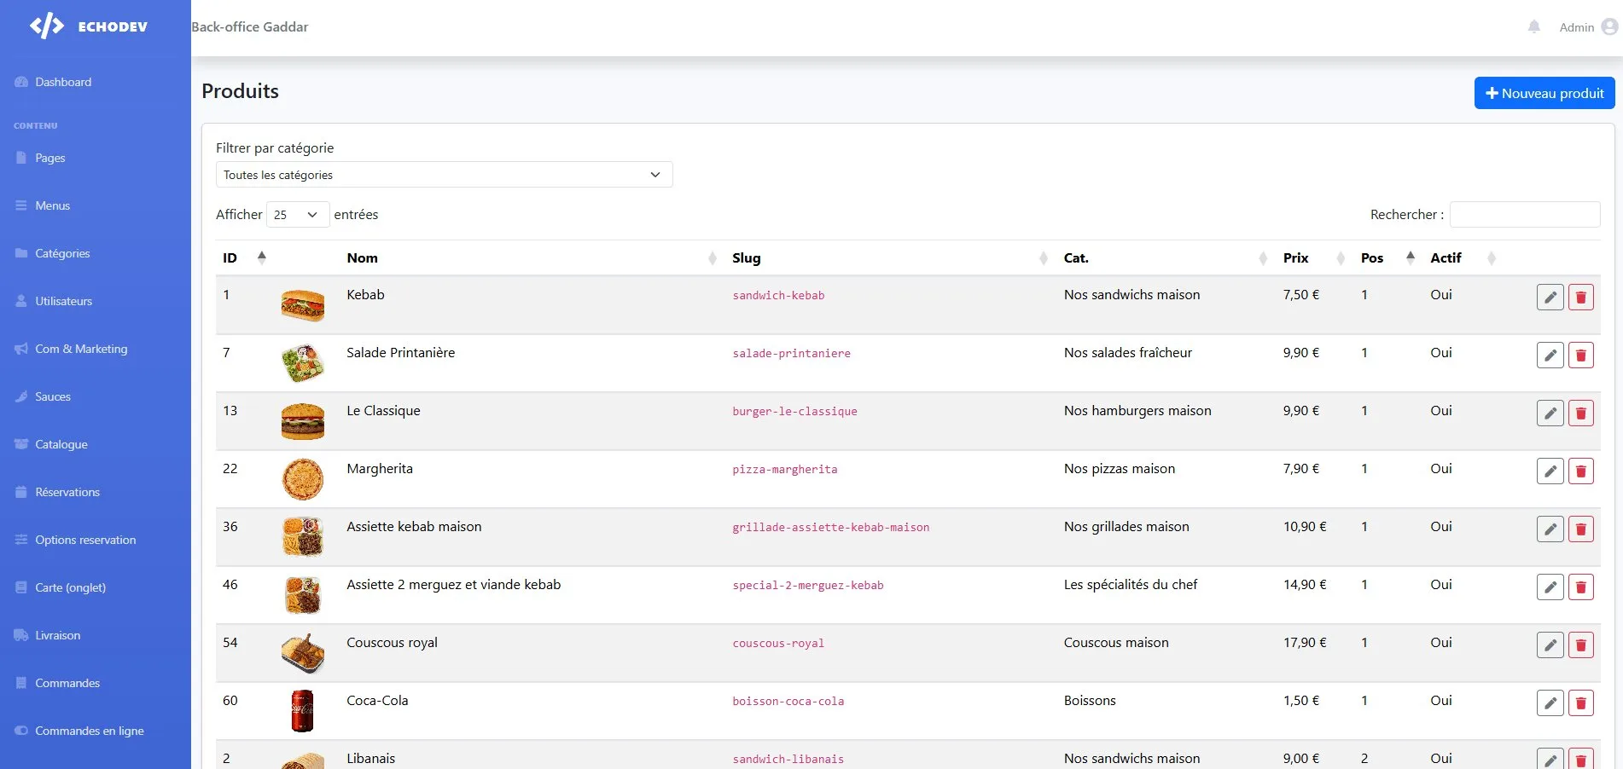Open the category filter dropdown
Image resolution: width=1623 pixels, height=769 pixels.
[x=444, y=175]
